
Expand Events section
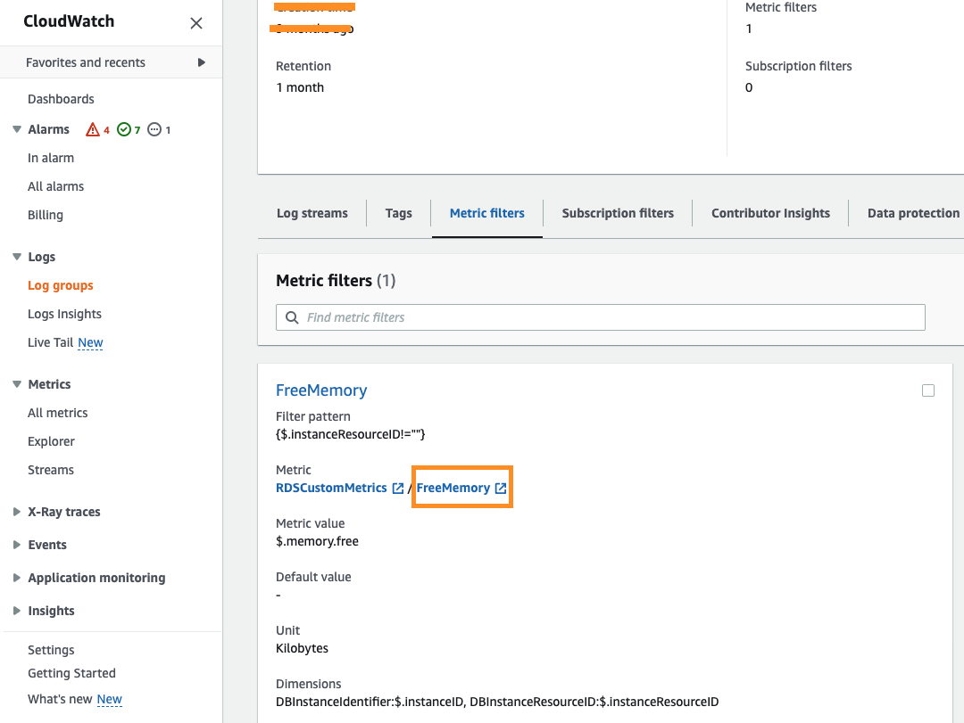(17, 545)
